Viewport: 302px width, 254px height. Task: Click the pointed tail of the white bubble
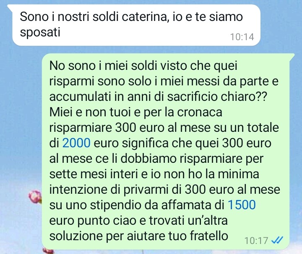[x=10, y=7]
